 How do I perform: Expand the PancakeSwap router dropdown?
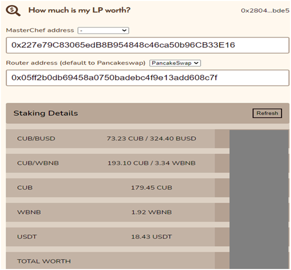click(x=175, y=63)
